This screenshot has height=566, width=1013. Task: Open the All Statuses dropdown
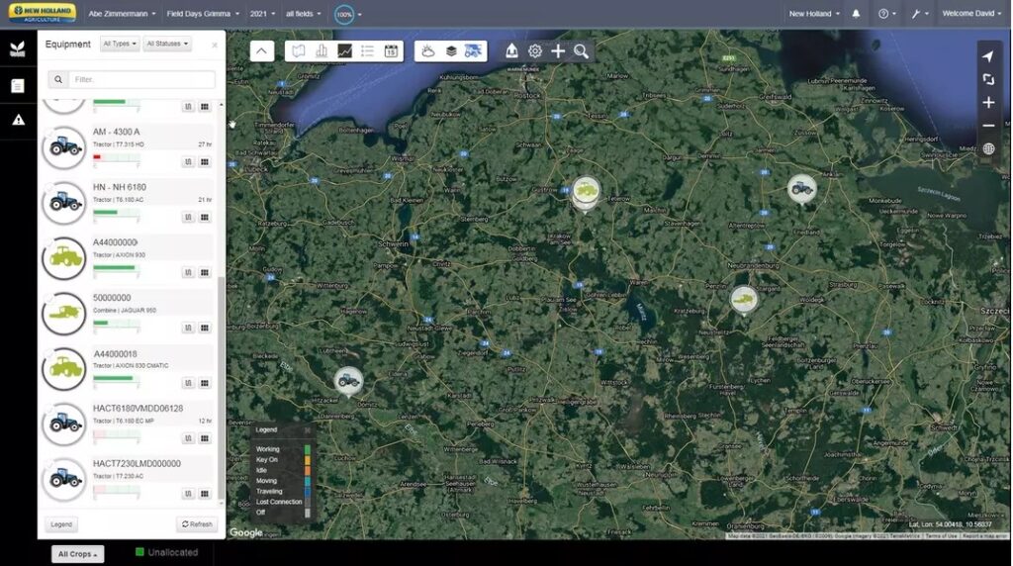coord(167,45)
